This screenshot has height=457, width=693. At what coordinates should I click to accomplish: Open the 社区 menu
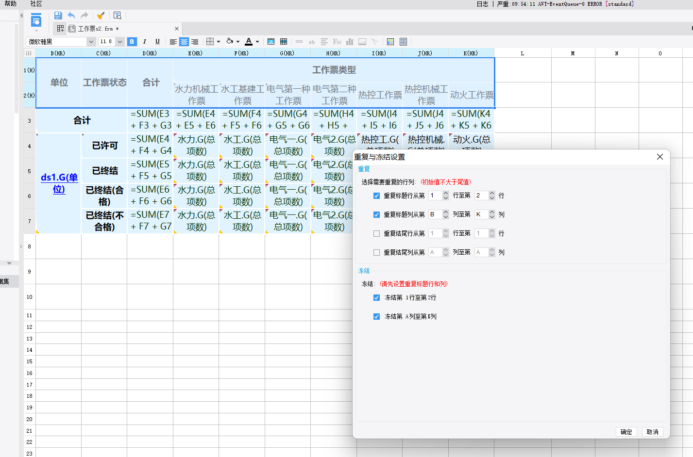click(x=36, y=4)
